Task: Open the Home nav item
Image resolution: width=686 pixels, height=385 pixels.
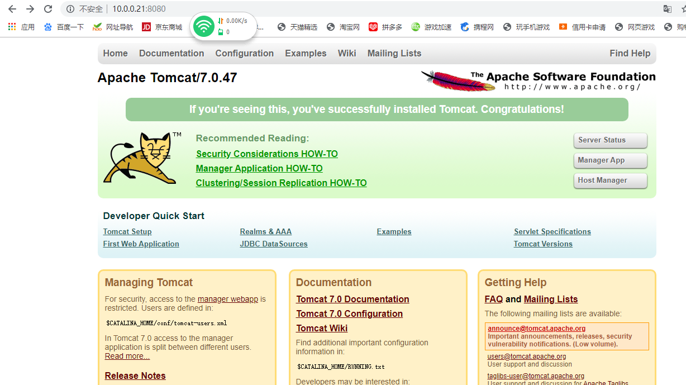Action: (x=116, y=53)
